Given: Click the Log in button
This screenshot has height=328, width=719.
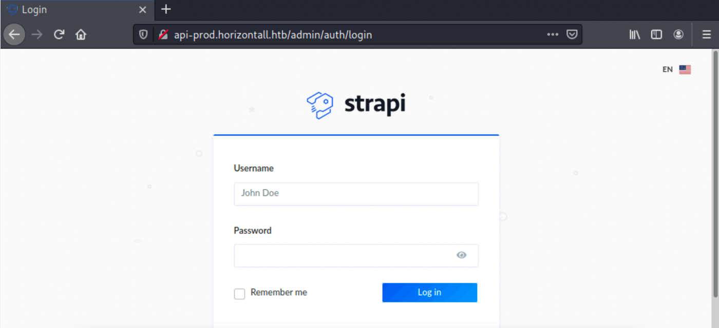Looking at the screenshot, I should (430, 293).
